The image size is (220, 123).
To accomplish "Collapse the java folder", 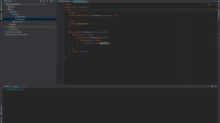I will coord(11,14).
